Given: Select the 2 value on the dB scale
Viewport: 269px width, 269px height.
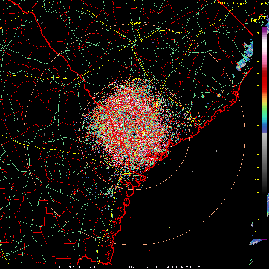Looking at the screenshot, I should pyautogui.click(x=258, y=100).
